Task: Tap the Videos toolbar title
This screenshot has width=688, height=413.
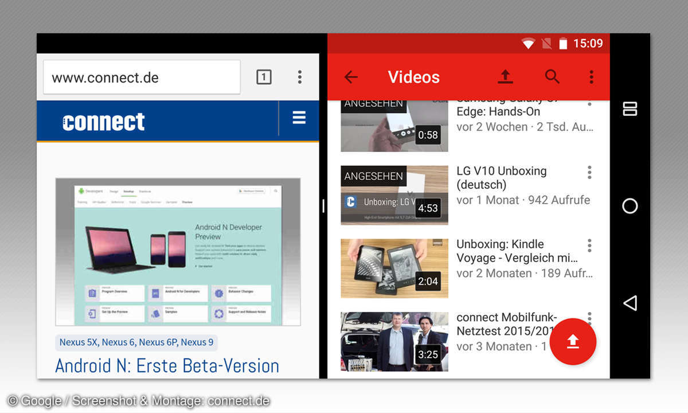Action: click(x=414, y=77)
